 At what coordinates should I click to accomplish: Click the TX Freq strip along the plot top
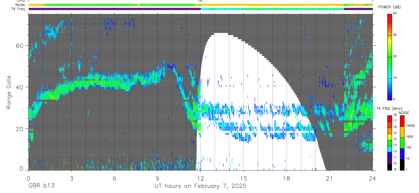[201, 9]
